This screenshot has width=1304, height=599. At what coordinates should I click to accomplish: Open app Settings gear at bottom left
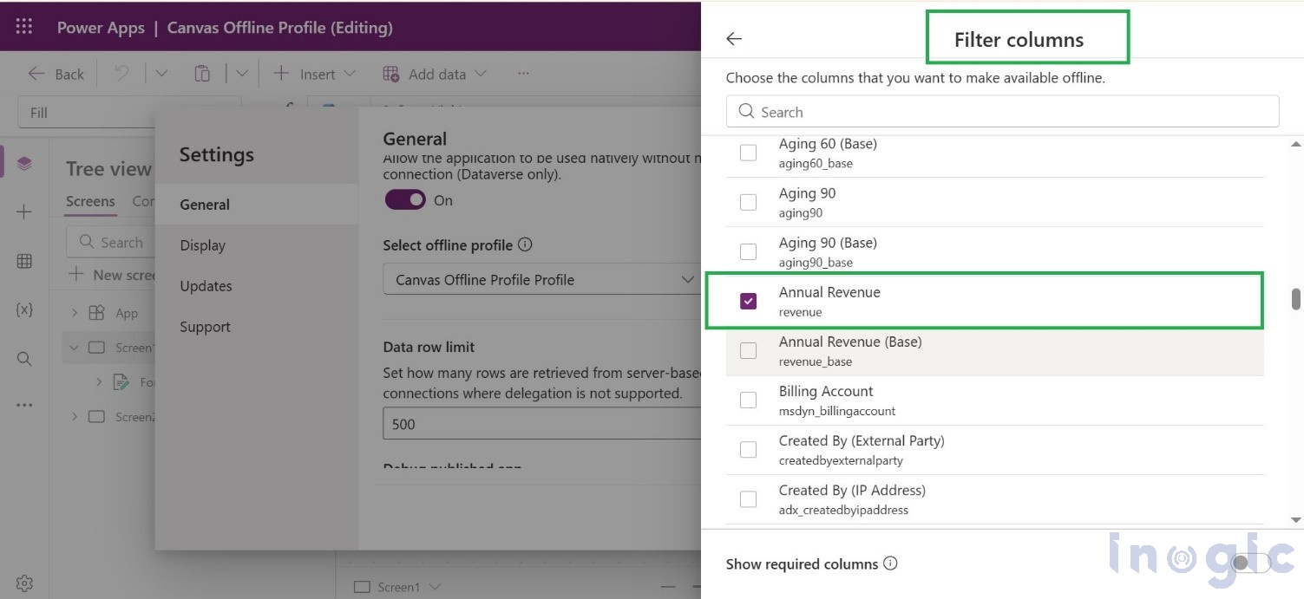pos(25,583)
